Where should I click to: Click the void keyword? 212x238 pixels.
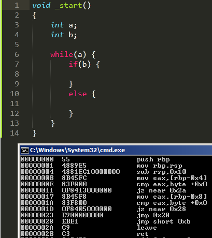point(41,5)
